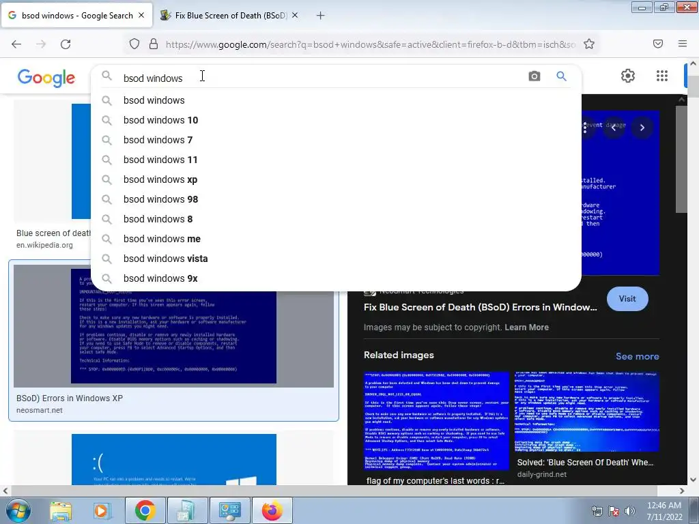Go to previous image in preview panel
The width and height of the screenshot is (699, 524).
(x=614, y=128)
